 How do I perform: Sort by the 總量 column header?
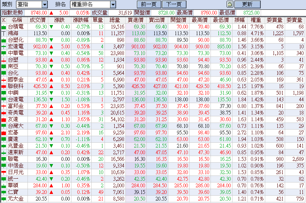point(115,20)
